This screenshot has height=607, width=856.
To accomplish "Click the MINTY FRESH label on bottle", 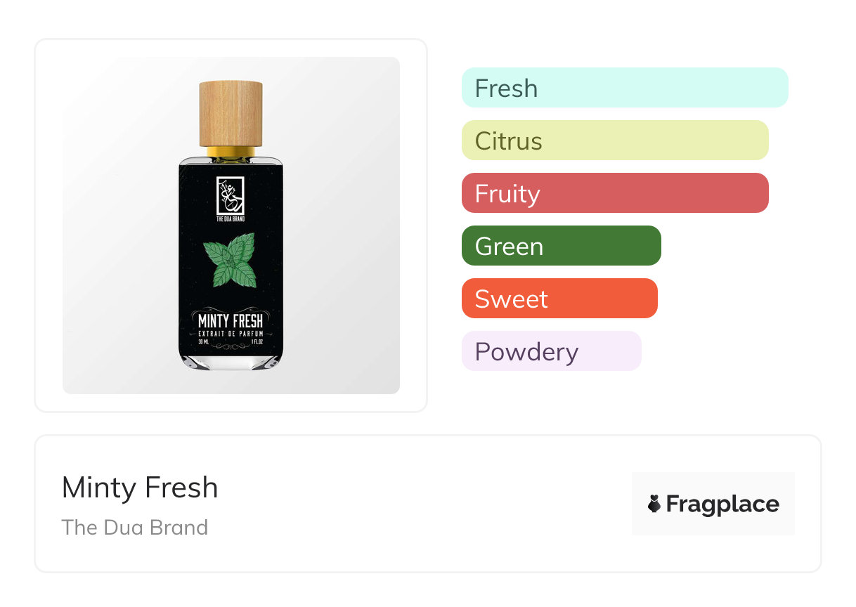I will tap(231, 322).
